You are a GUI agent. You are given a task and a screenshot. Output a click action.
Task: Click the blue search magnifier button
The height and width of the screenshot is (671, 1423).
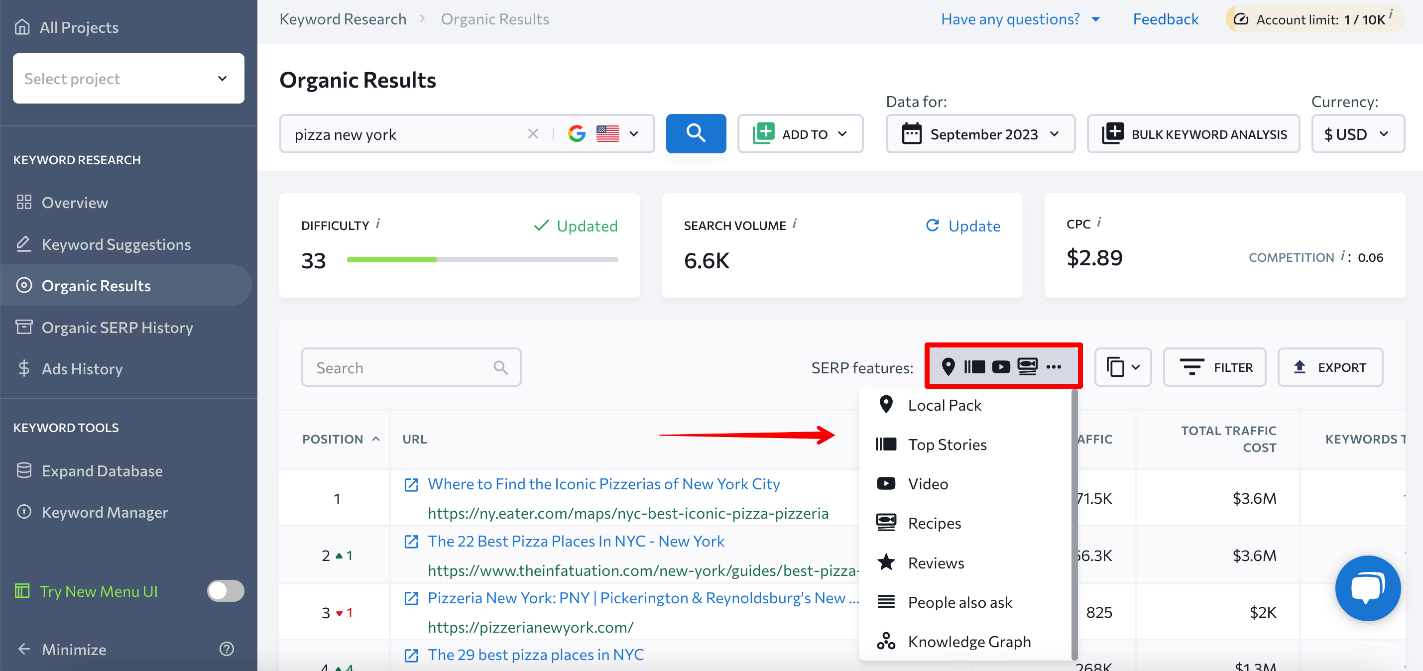click(696, 133)
